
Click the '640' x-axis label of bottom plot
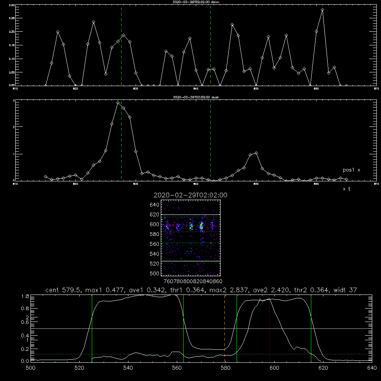pyautogui.click(x=372, y=368)
